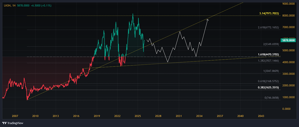Click the +6.5000 (+0.11%) change value

click(x=41, y=5)
